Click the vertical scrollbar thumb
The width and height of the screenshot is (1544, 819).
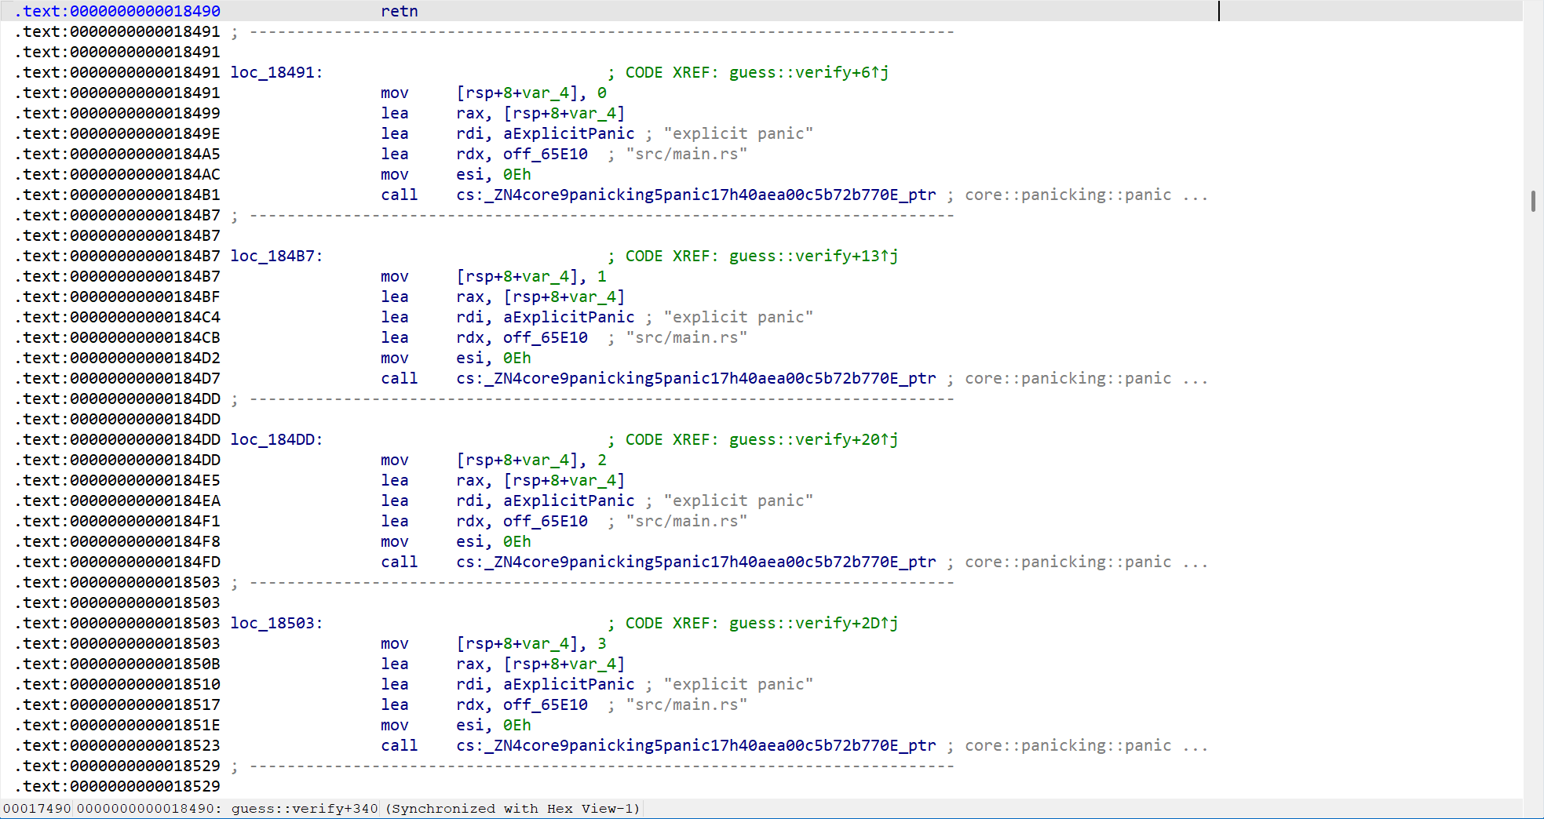(x=1533, y=201)
